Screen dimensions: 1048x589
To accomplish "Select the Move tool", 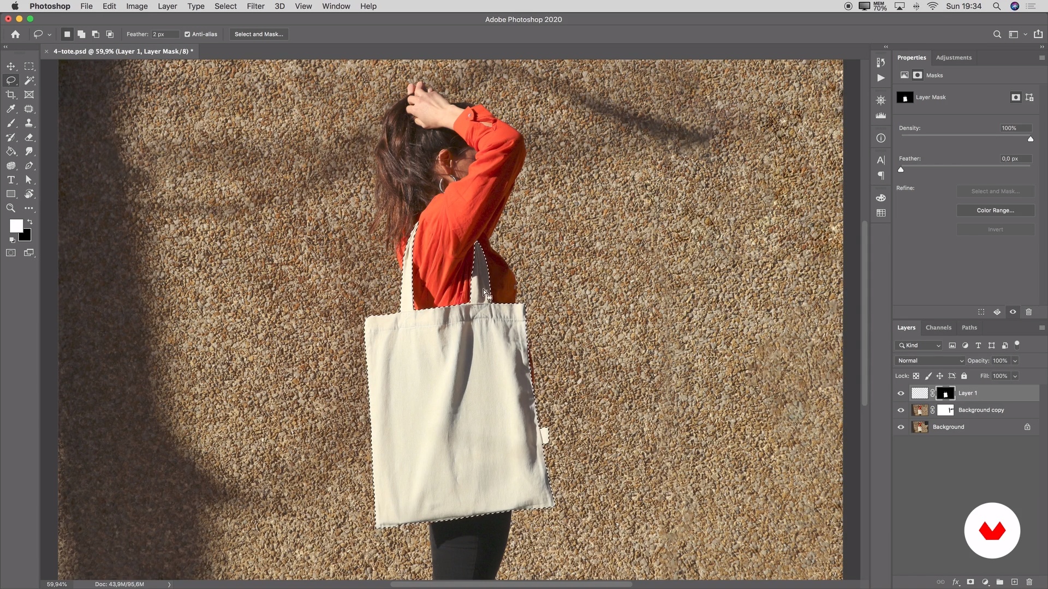I will tap(11, 66).
